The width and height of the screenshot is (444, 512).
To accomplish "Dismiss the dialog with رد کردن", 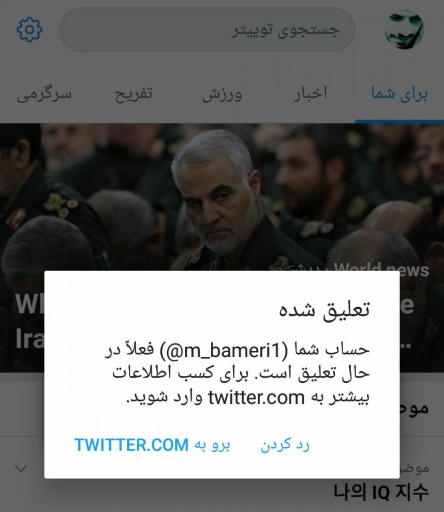I will pyautogui.click(x=285, y=445).
